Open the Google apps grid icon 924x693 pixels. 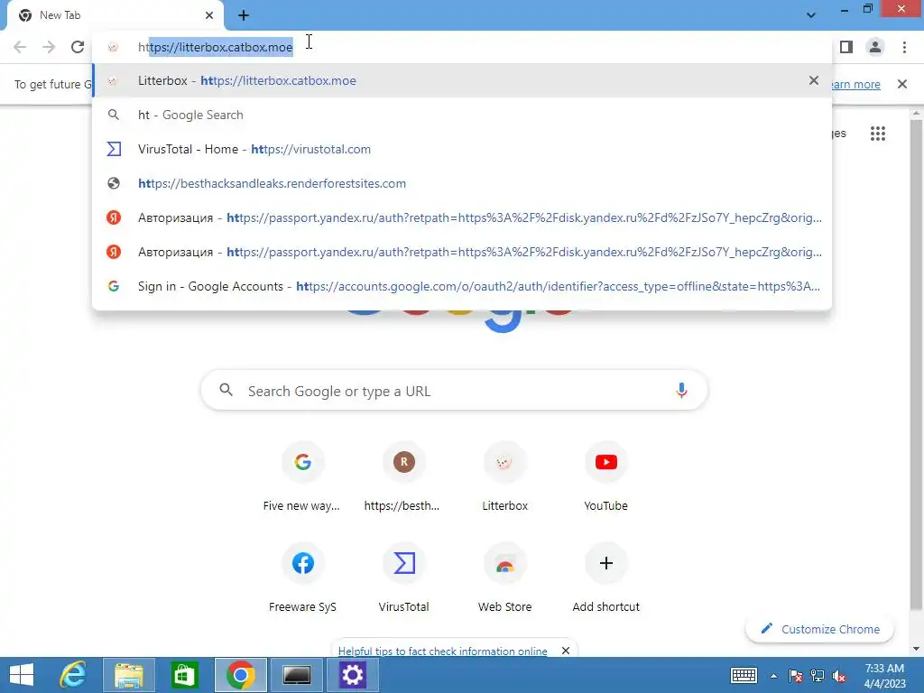[877, 134]
